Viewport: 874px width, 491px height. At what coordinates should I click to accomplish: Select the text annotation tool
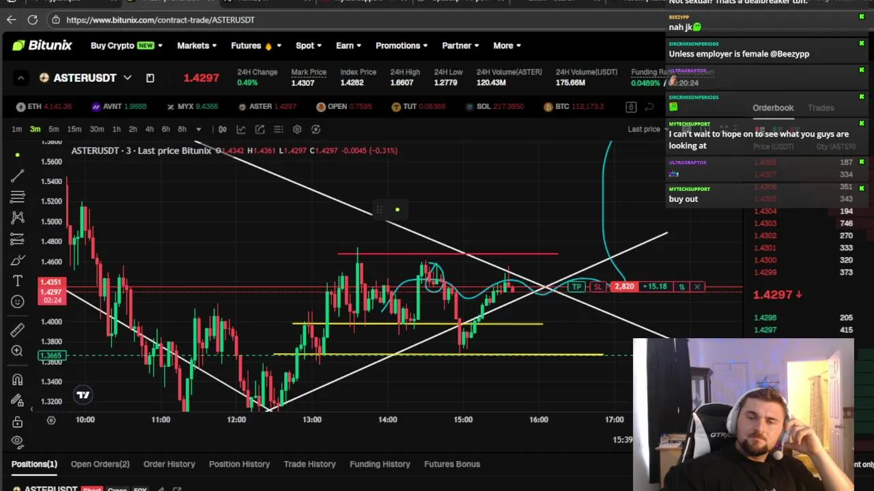[x=18, y=281]
